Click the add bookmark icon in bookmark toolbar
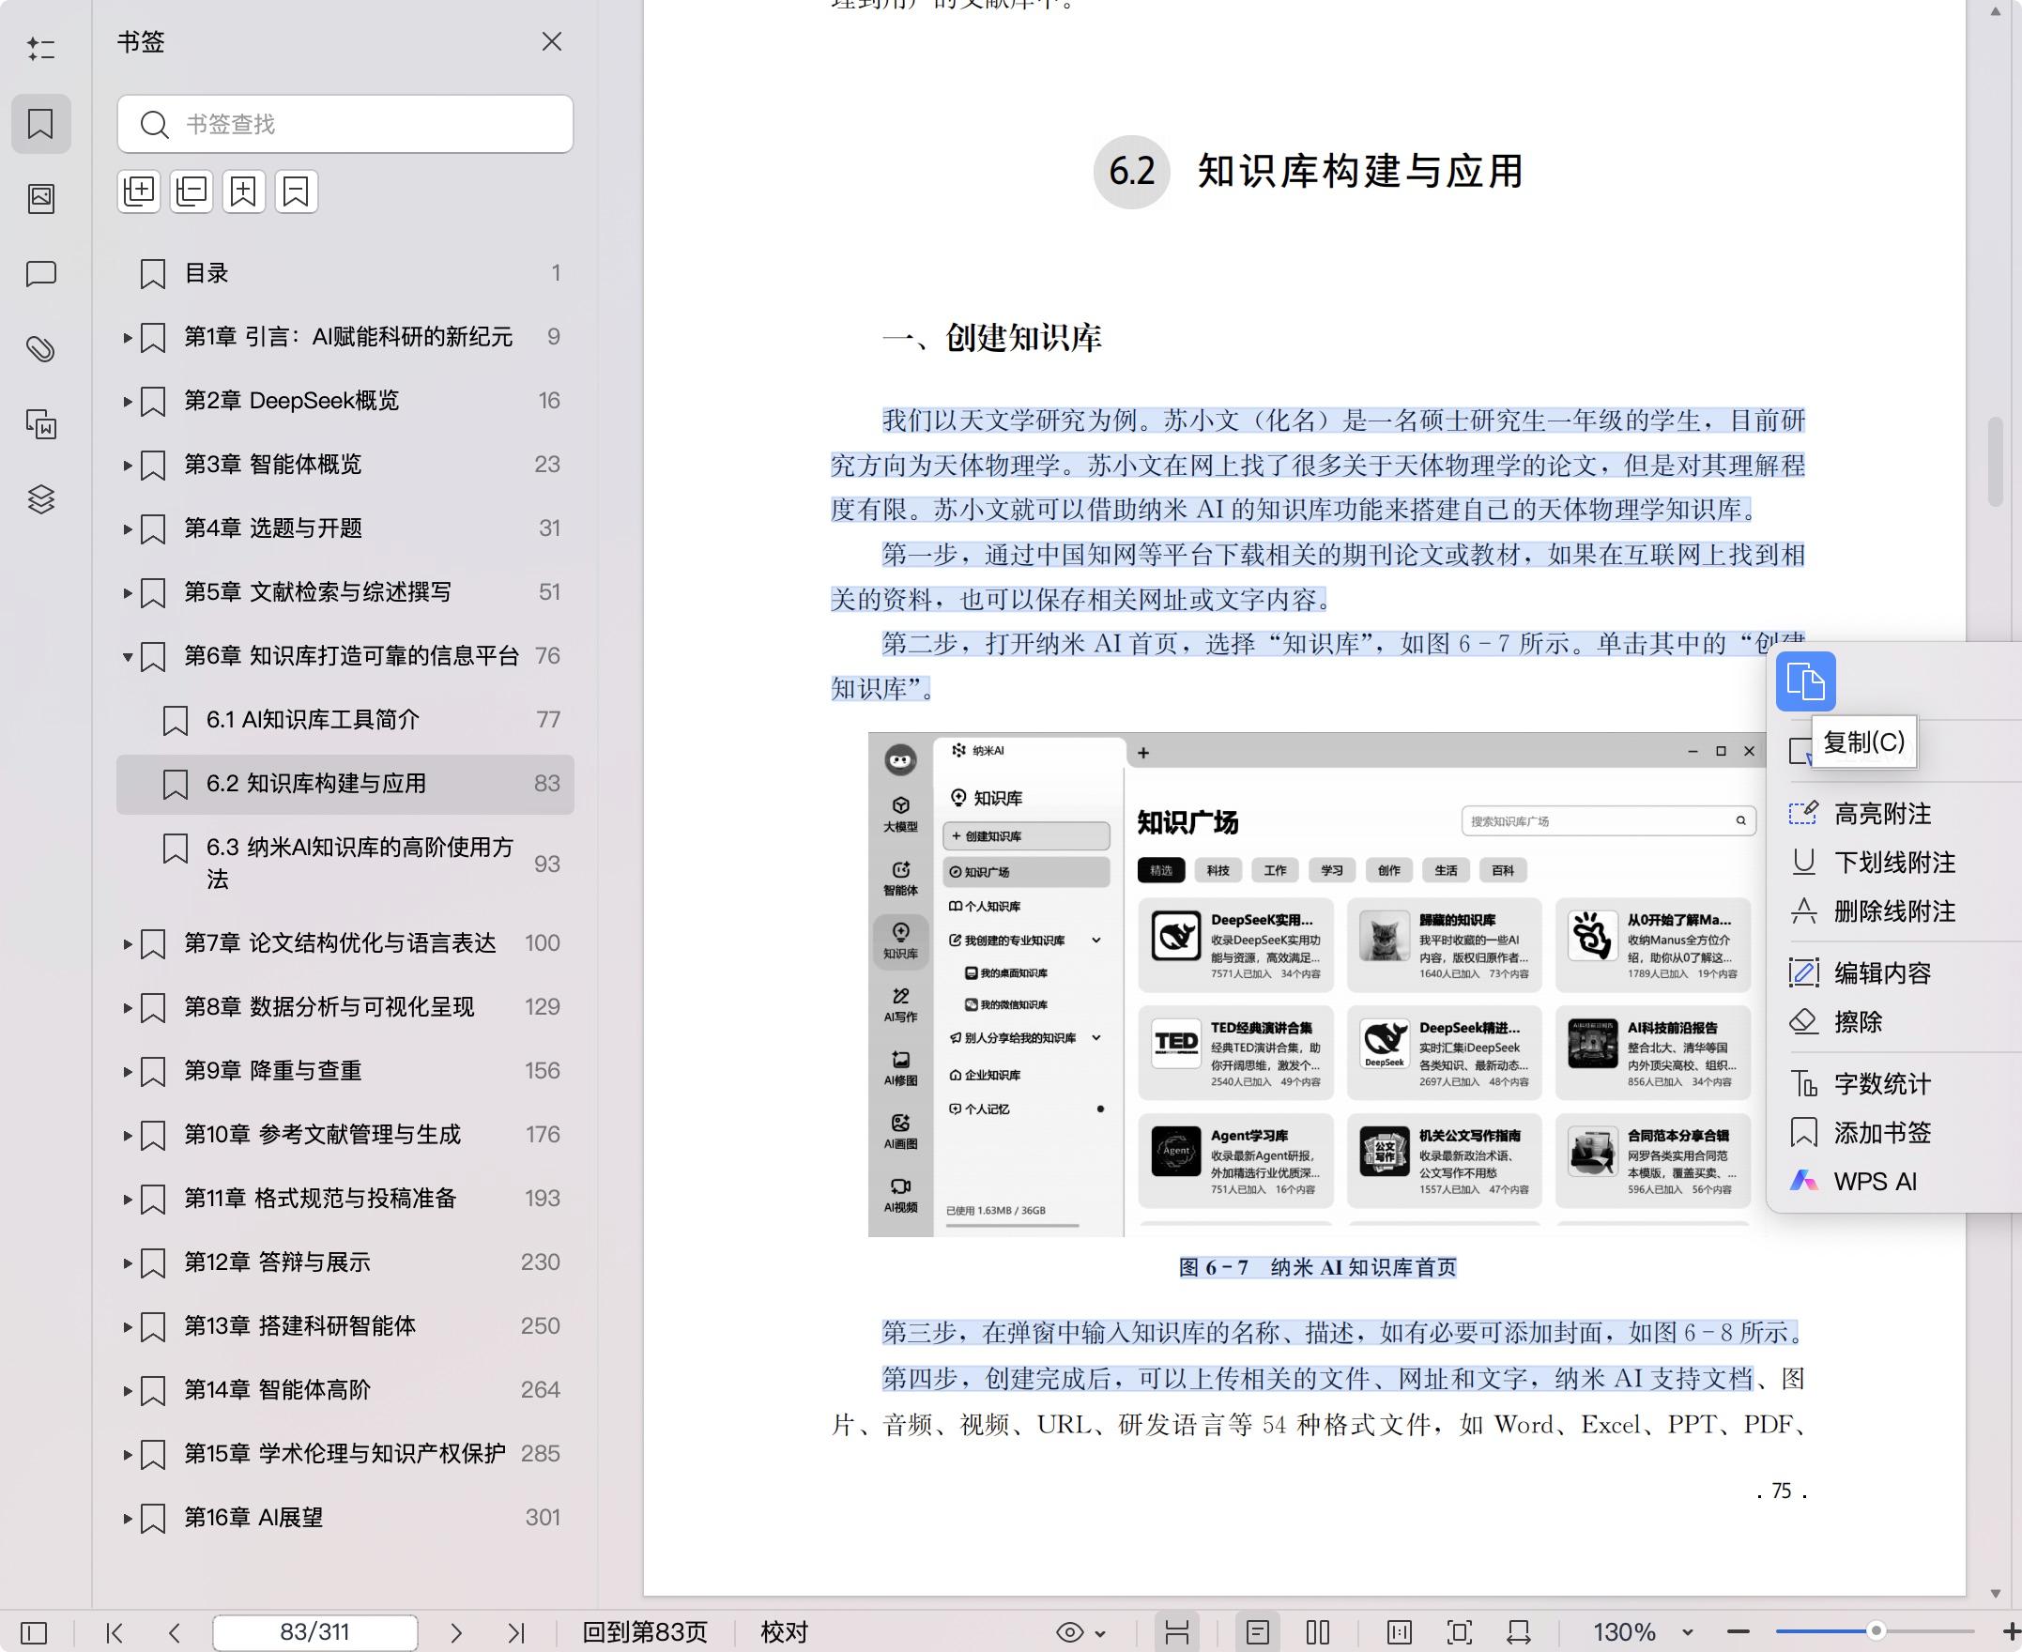2022x1652 pixels. (243, 191)
